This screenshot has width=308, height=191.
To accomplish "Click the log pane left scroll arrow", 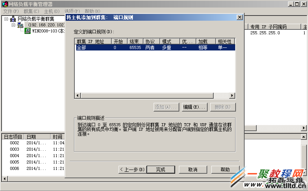I will click(x=5, y=179).
